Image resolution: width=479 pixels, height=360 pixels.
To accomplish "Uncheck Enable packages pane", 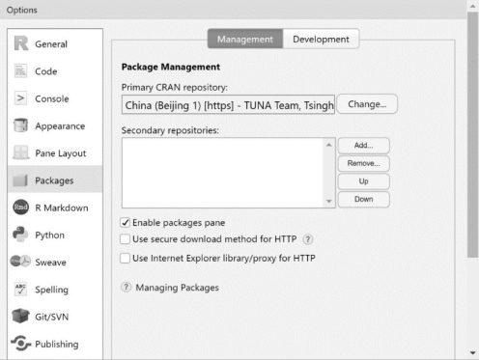I will click(x=125, y=223).
